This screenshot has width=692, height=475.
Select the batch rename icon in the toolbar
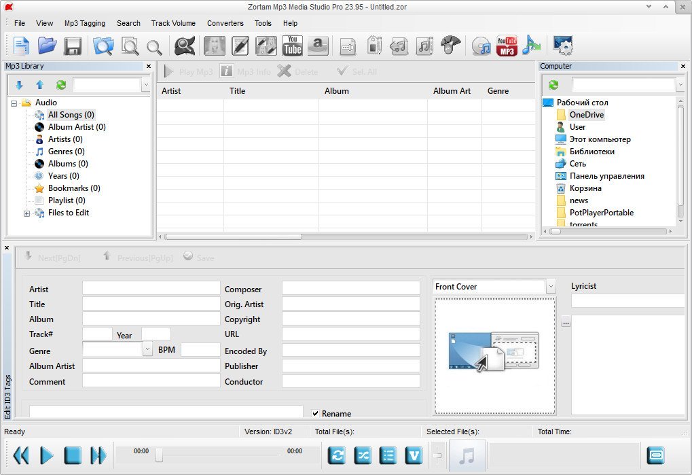[348, 46]
